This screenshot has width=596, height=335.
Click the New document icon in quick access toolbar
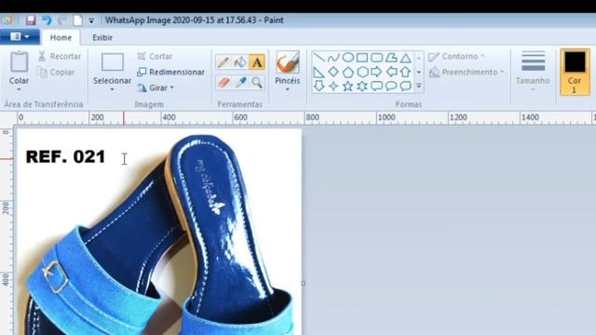pos(77,20)
